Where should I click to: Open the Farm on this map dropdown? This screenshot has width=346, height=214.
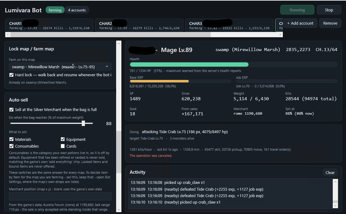[60, 67]
